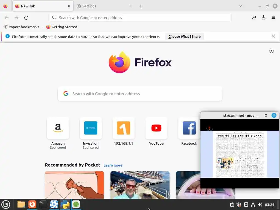Open the Linux Mint start menu
This screenshot has height=210, width=280.
pos(6,205)
